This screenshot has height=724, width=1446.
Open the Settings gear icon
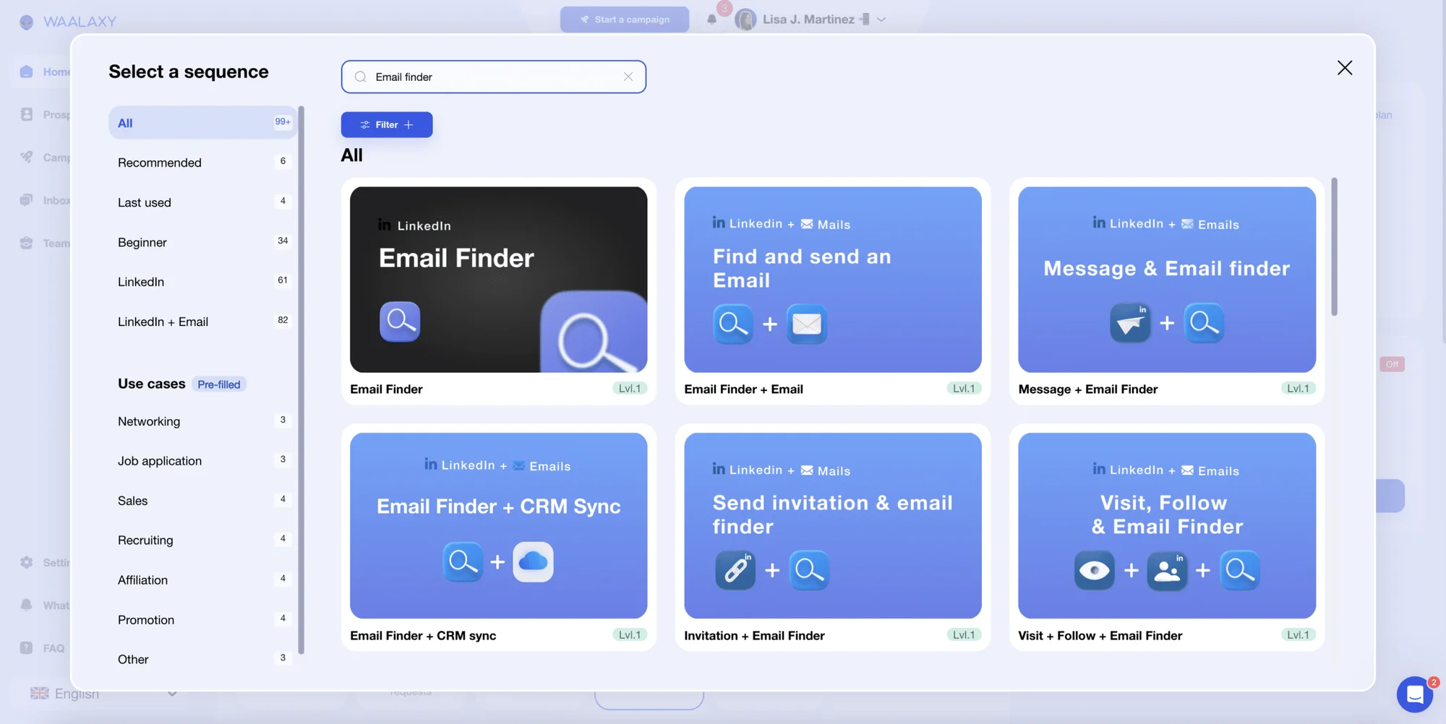(x=27, y=562)
